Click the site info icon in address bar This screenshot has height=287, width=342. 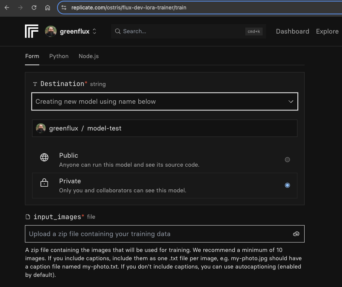tap(64, 8)
